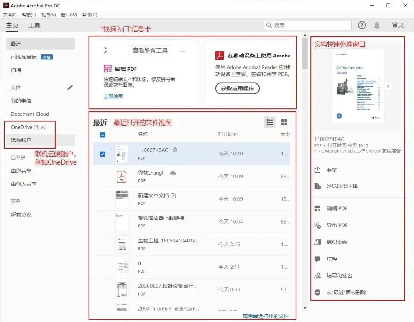The height and width of the screenshot is (322, 414).
Task: Click the 查看所有工具 button
Action: click(150, 51)
